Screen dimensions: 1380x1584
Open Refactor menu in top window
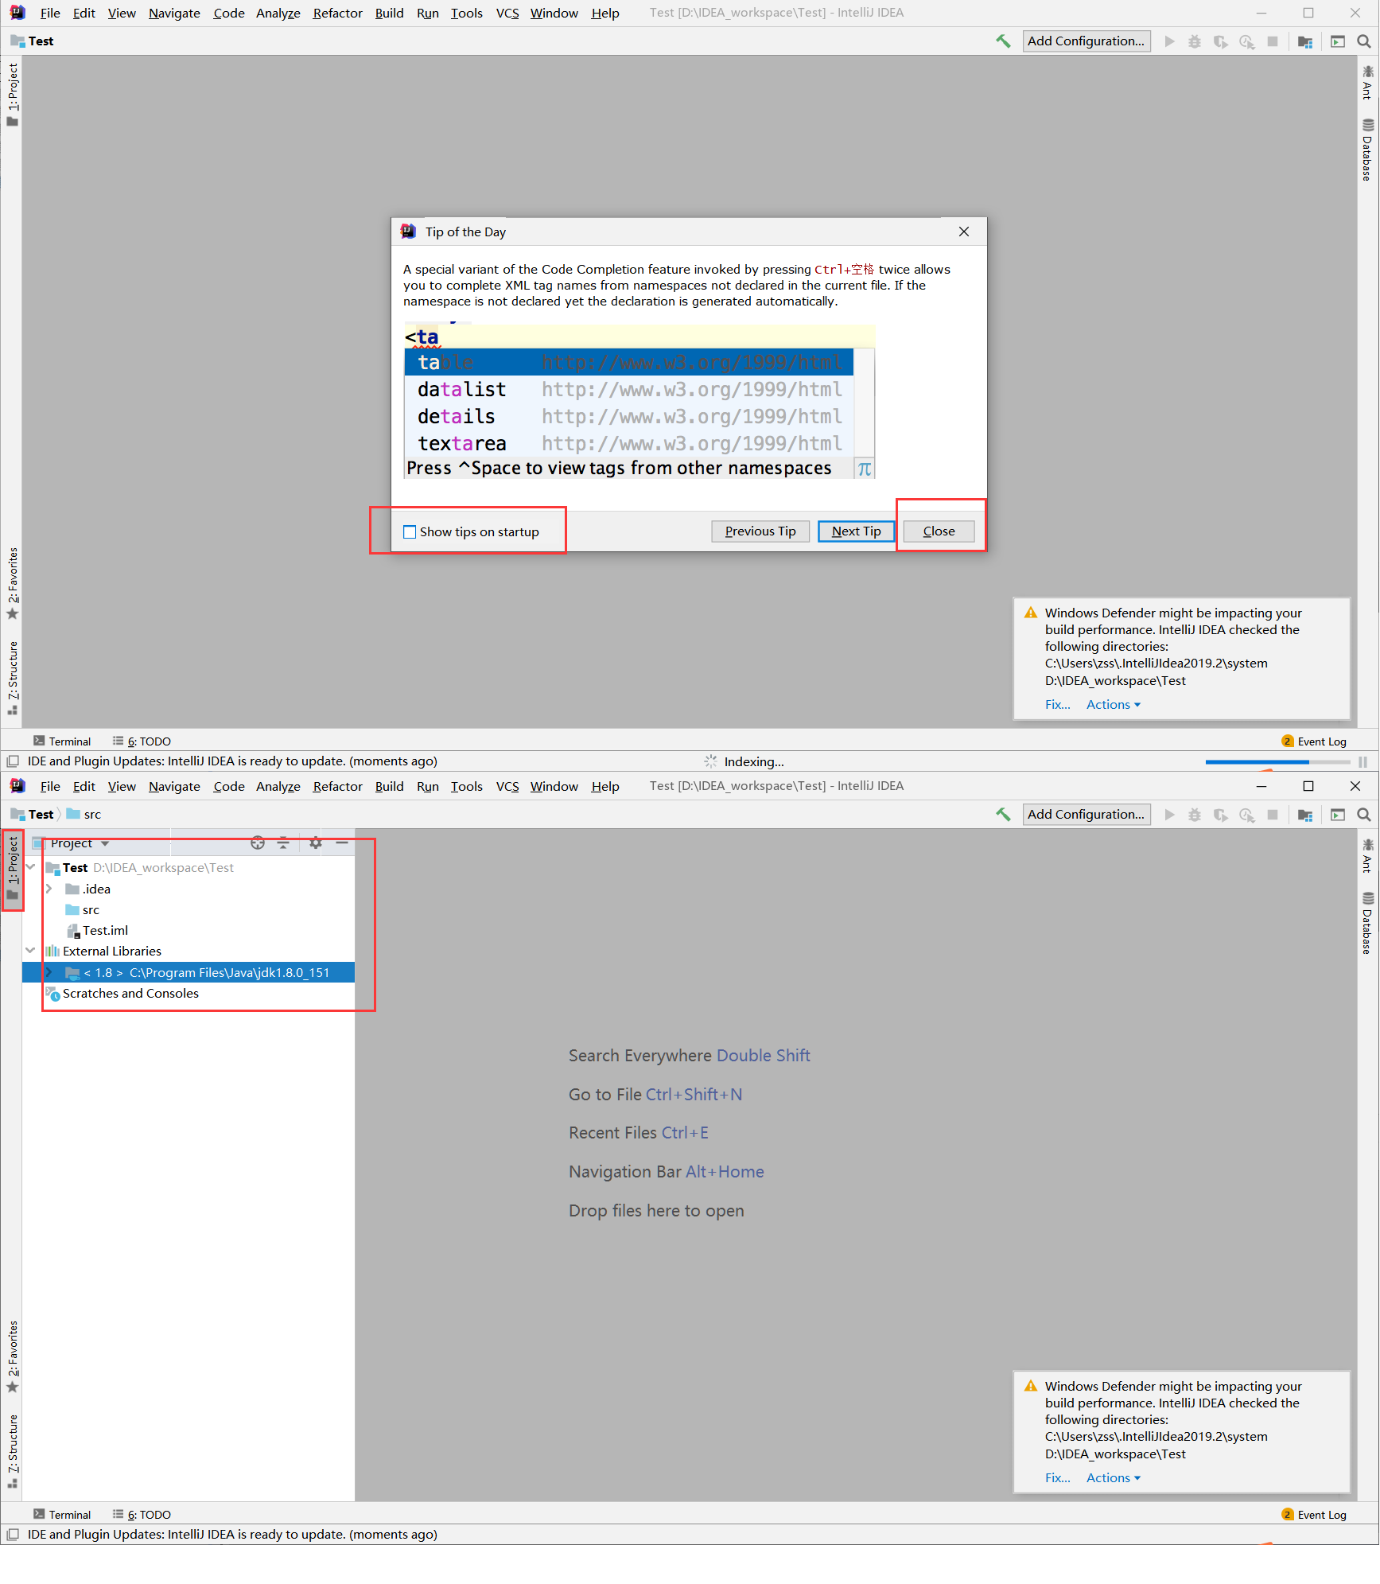(337, 13)
